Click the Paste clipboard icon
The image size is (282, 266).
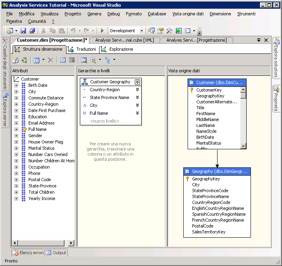(61, 31)
